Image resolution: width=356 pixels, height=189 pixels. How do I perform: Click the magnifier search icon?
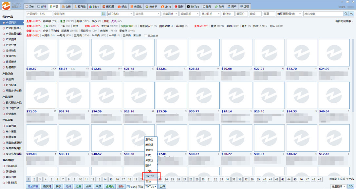tap(346, 14)
